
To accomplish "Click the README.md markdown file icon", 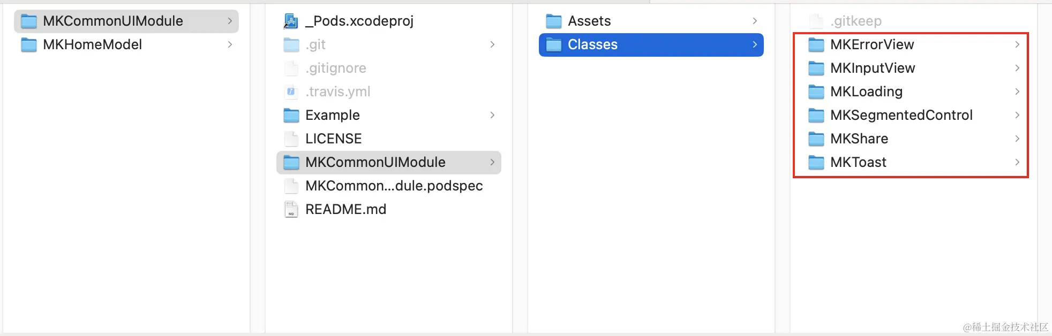I will pos(291,209).
